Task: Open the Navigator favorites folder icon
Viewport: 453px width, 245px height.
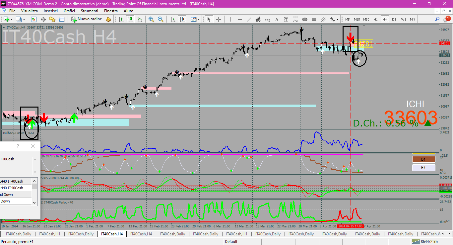Action: coord(52,19)
